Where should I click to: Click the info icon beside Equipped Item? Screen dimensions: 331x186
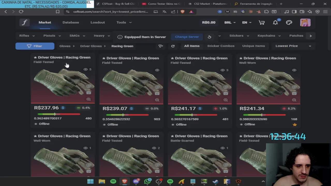tap(120, 37)
